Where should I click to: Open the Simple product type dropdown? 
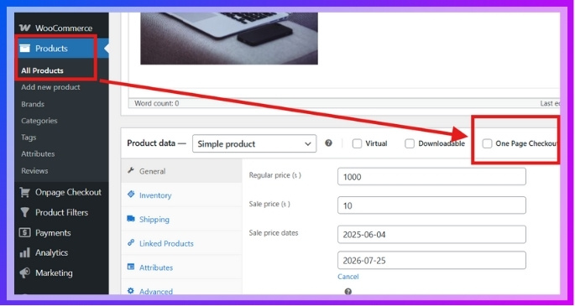[x=254, y=144]
